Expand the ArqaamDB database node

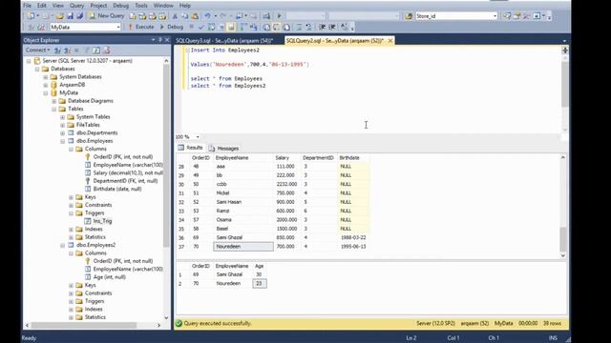(46, 85)
